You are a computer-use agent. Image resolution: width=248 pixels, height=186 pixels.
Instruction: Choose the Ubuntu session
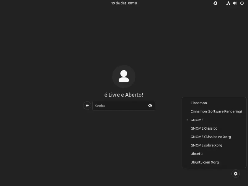pyautogui.click(x=214, y=154)
